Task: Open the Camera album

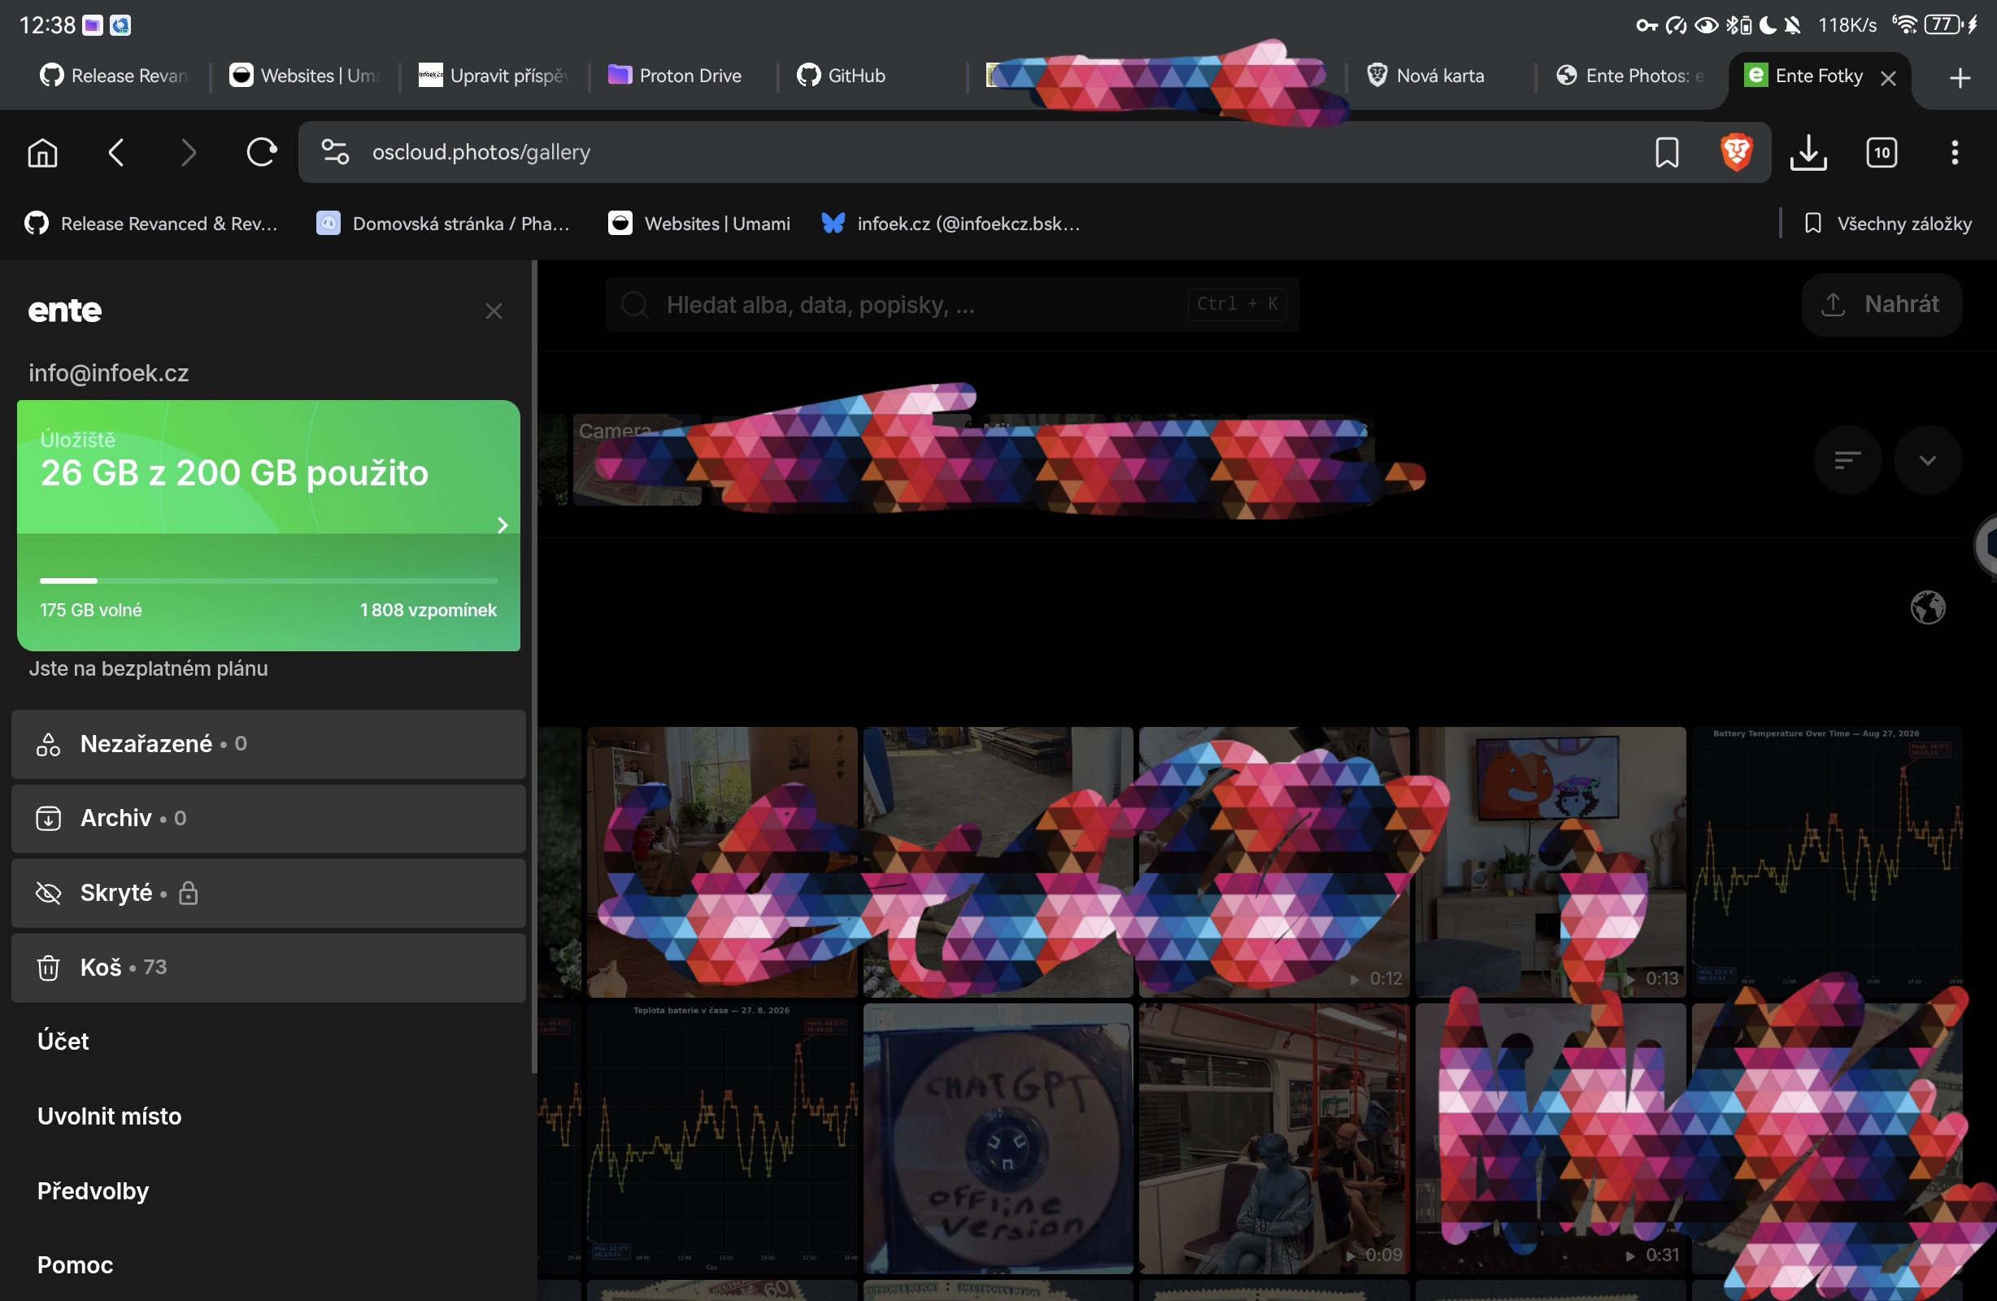Action: [x=637, y=460]
